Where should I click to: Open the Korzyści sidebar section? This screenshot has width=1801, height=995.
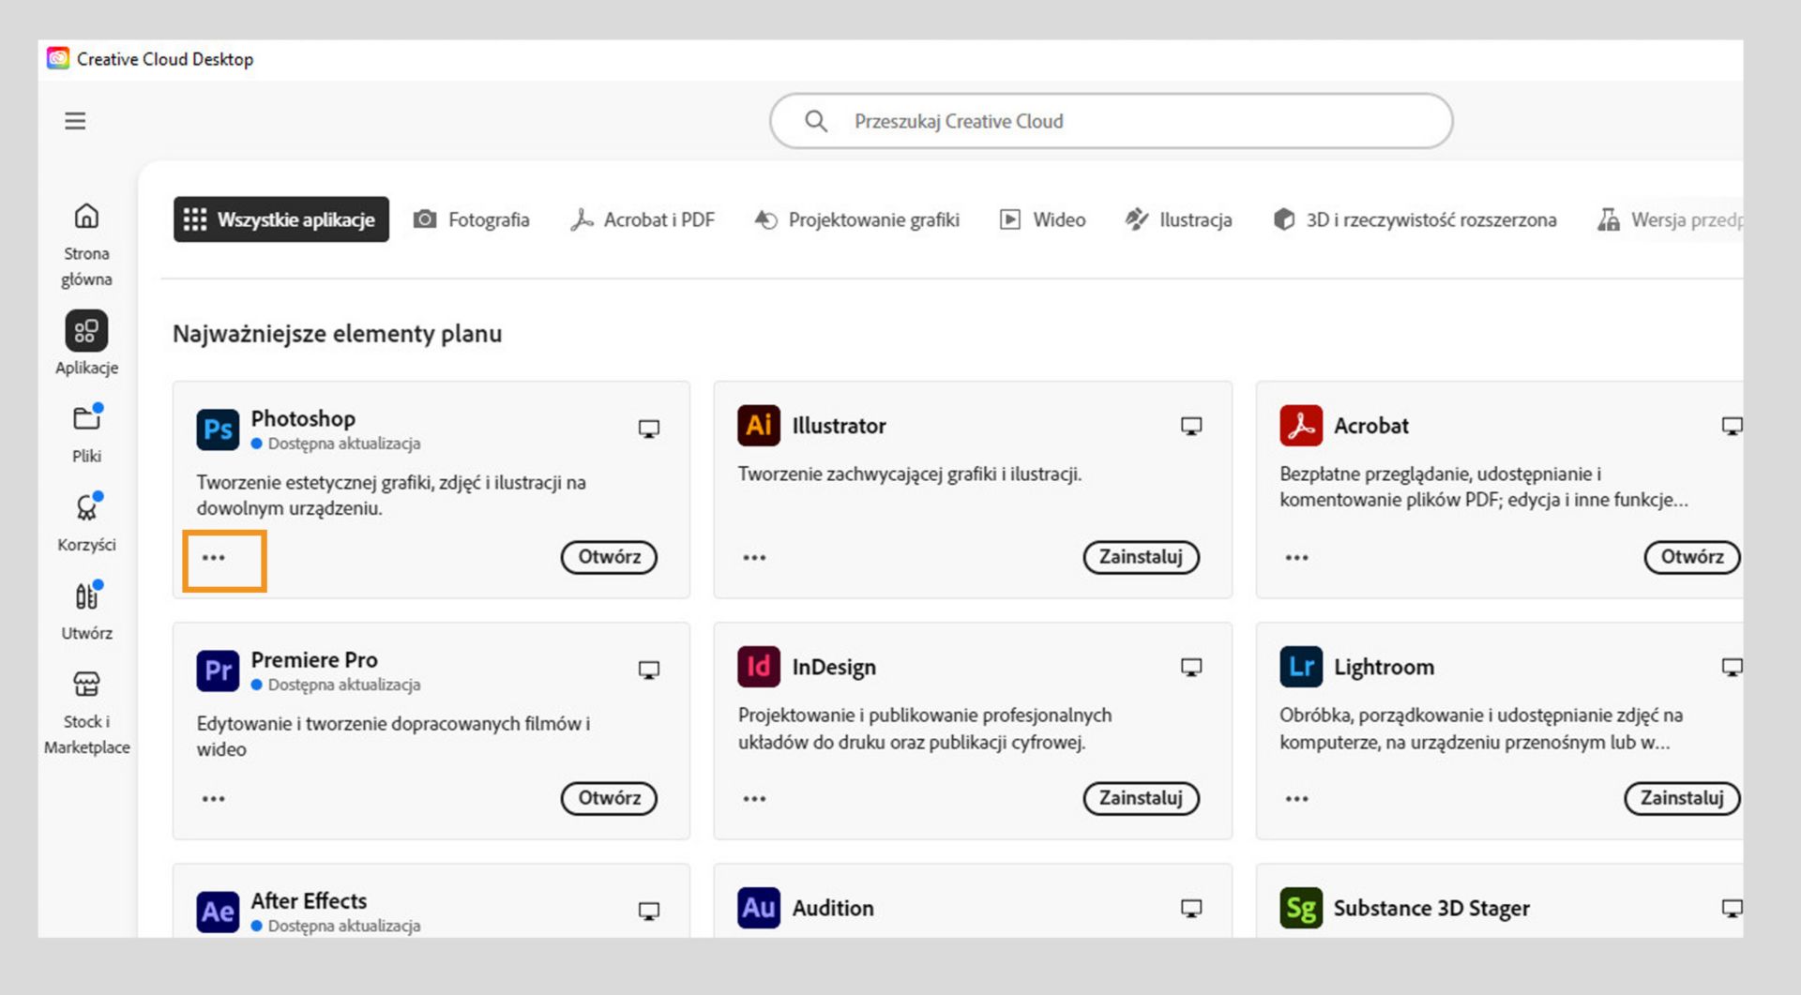[86, 520]
